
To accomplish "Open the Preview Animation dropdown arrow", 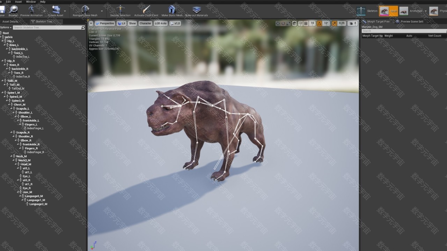I will [44, 11].
